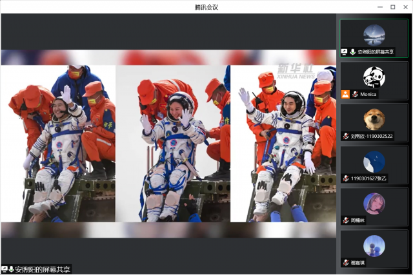Click the microphone icon in bottom-left share label
Image resolution: width=413 pixels, height=275 pixels.
click(12, 269)
